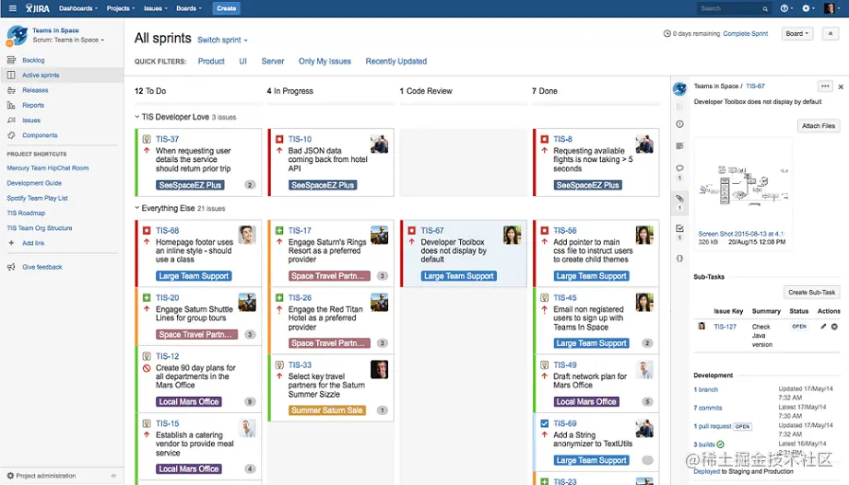Open the description icon in issue panel
Image resolution: width=849 pixels, height=485 pixels.
pos(679,146)
